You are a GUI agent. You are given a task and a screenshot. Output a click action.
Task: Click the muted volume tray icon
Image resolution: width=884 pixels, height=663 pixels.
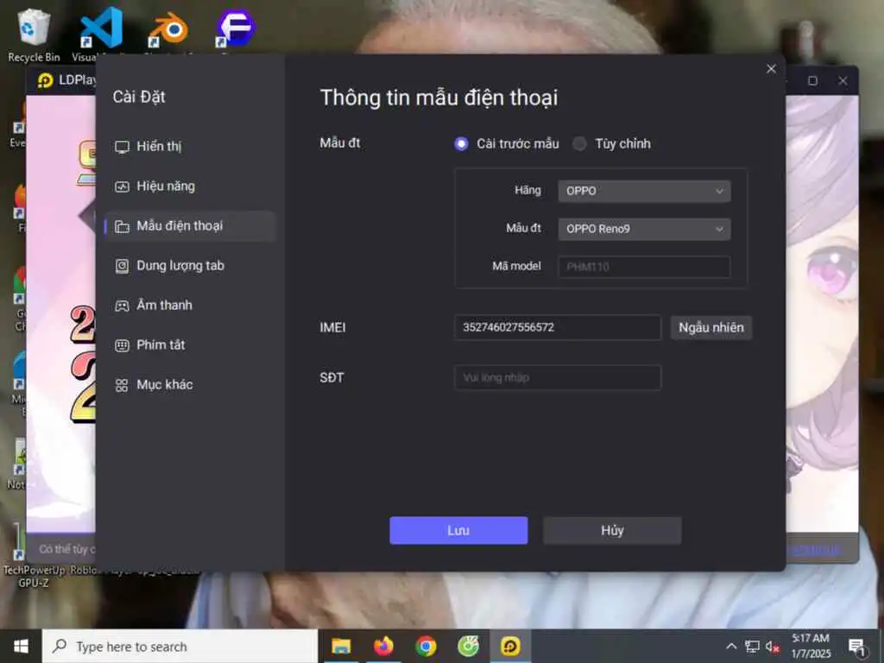(773, 646)
